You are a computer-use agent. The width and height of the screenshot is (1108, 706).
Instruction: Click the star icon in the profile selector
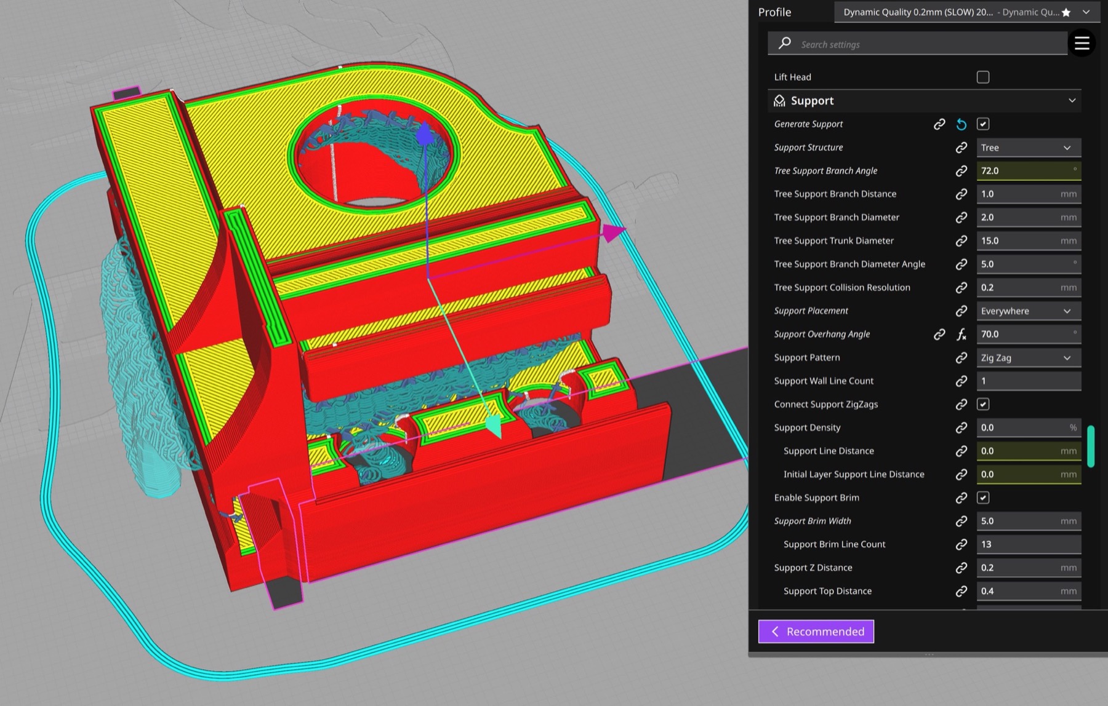point(1066,12)
